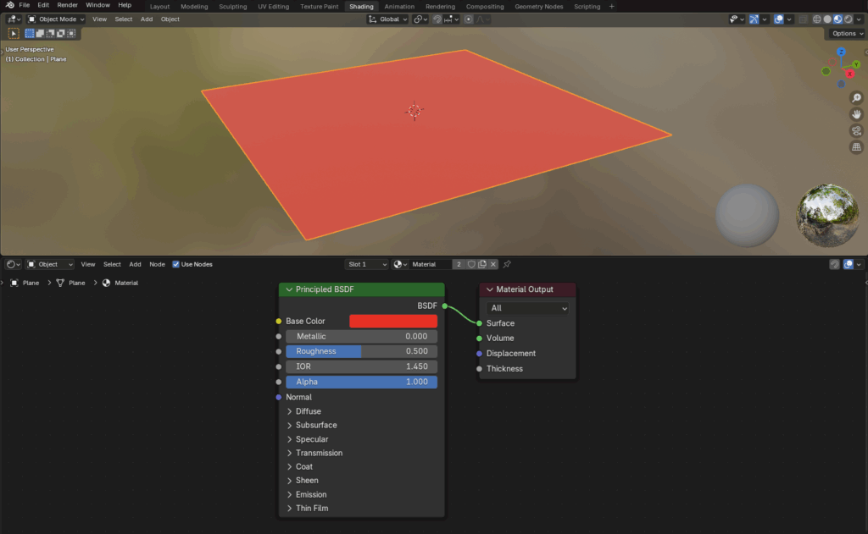Image resolution: width=868 pixels, height=534 pixels.
Task: Add a new workspace with the plus button
Action: point(612,7)
